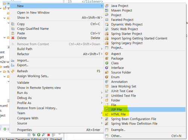Expand the Source submenu arrow
Viewport: 188px width, 140px height.
click(x=102, y=123)
